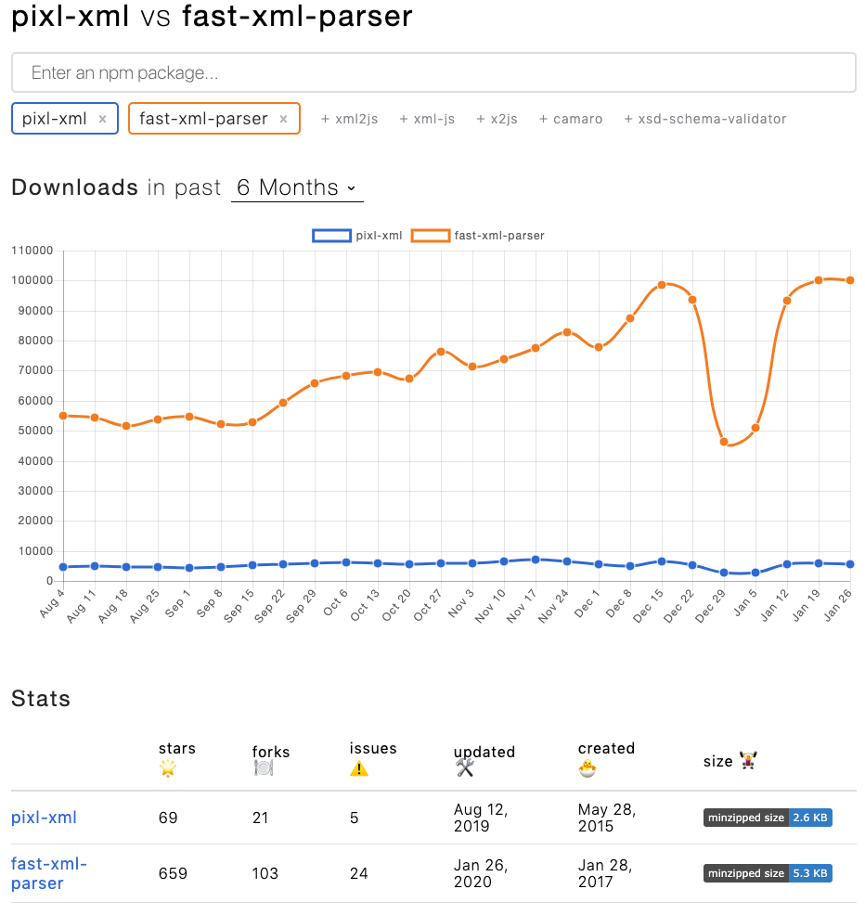Click pixl-xml forks value '21'
The height and width of the screenshot is (915, 865).
260,818
